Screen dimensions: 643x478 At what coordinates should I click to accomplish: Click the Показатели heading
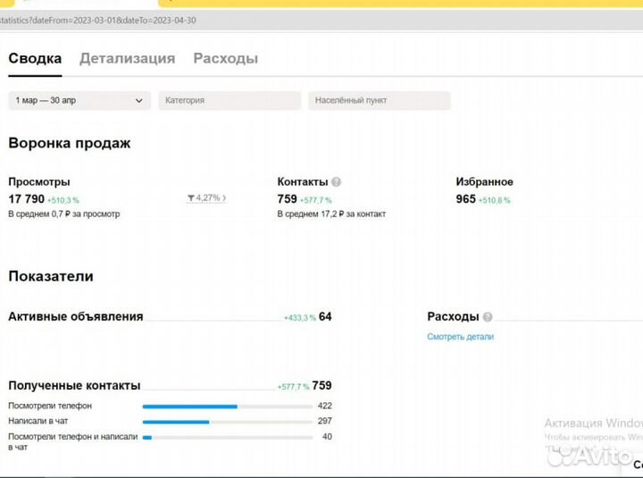click(x=51, y=276)
